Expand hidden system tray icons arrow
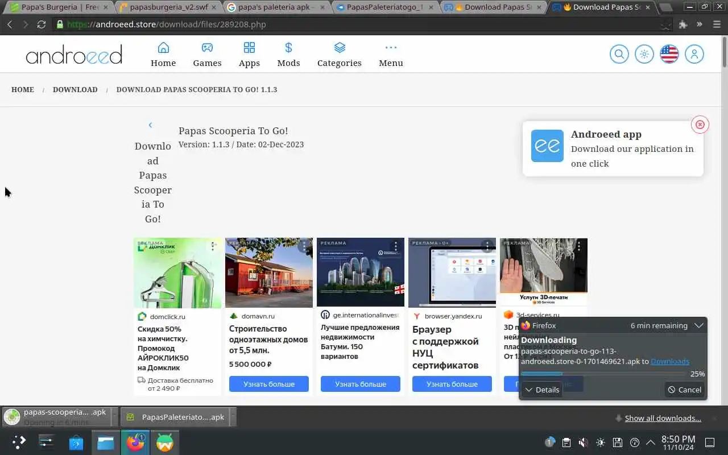728x455 pixels. click(650, 442)
